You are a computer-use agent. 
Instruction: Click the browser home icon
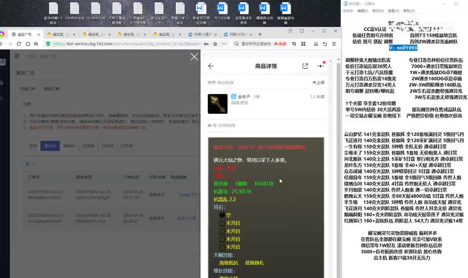click(28, 44)
